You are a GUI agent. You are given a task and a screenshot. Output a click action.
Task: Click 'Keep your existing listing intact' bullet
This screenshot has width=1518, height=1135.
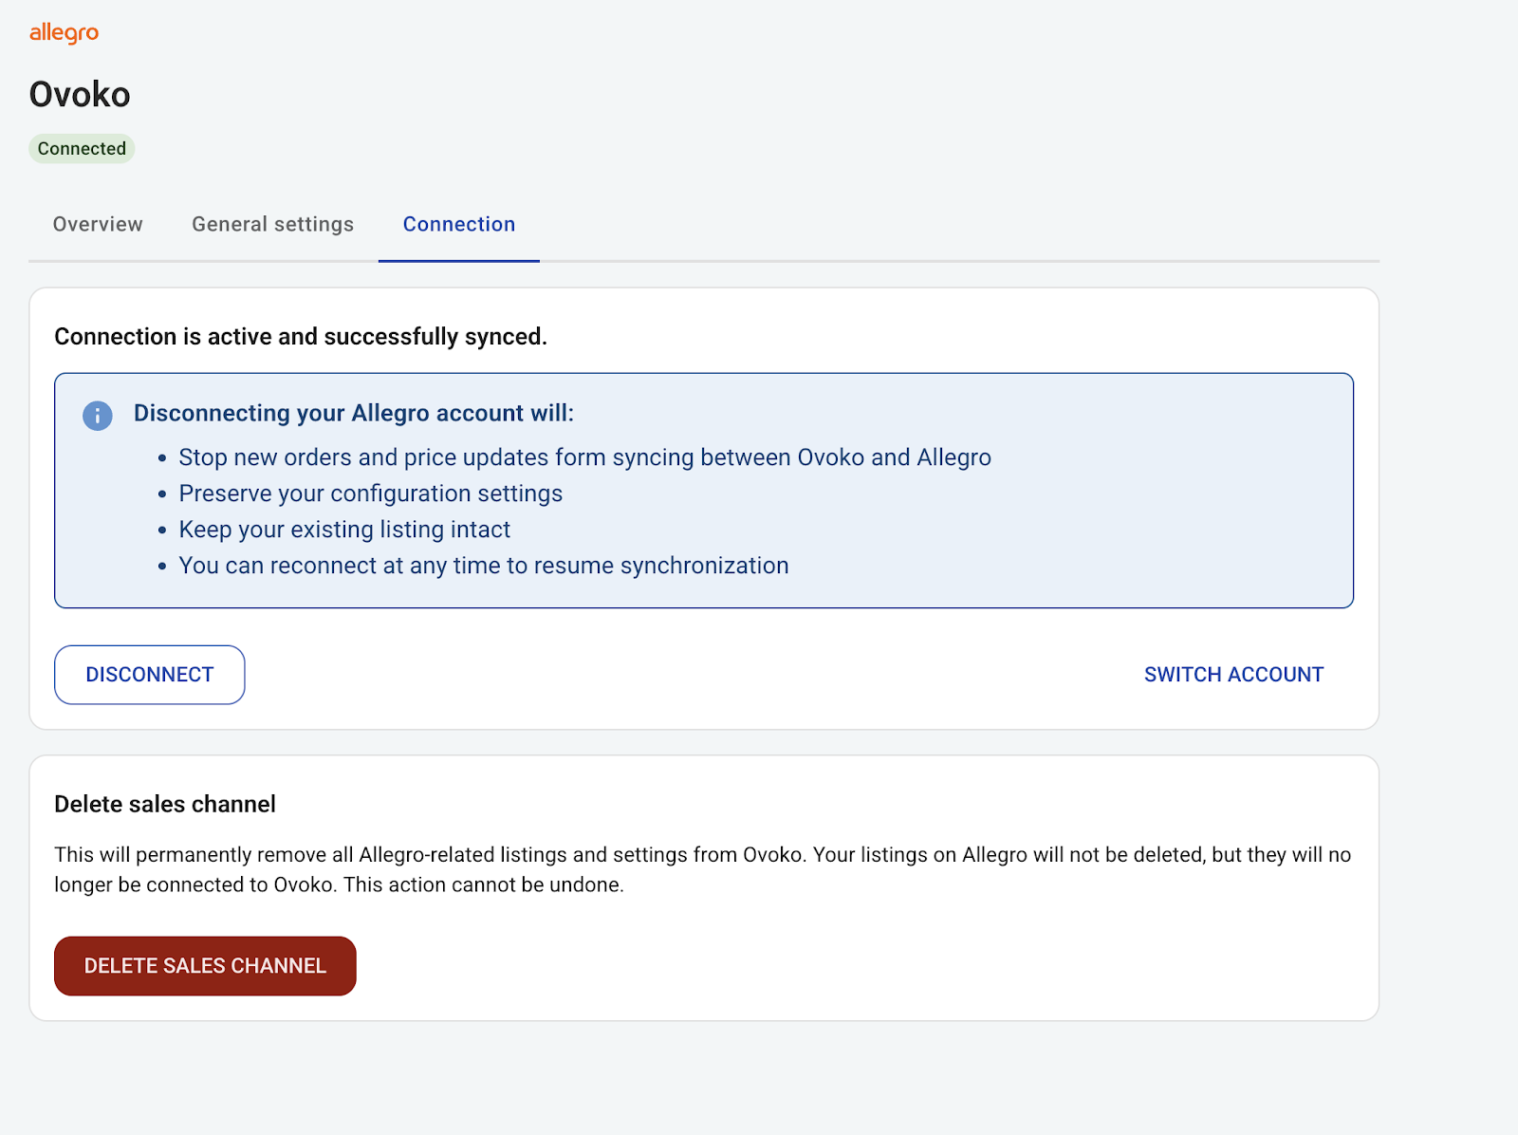[344, 530]
